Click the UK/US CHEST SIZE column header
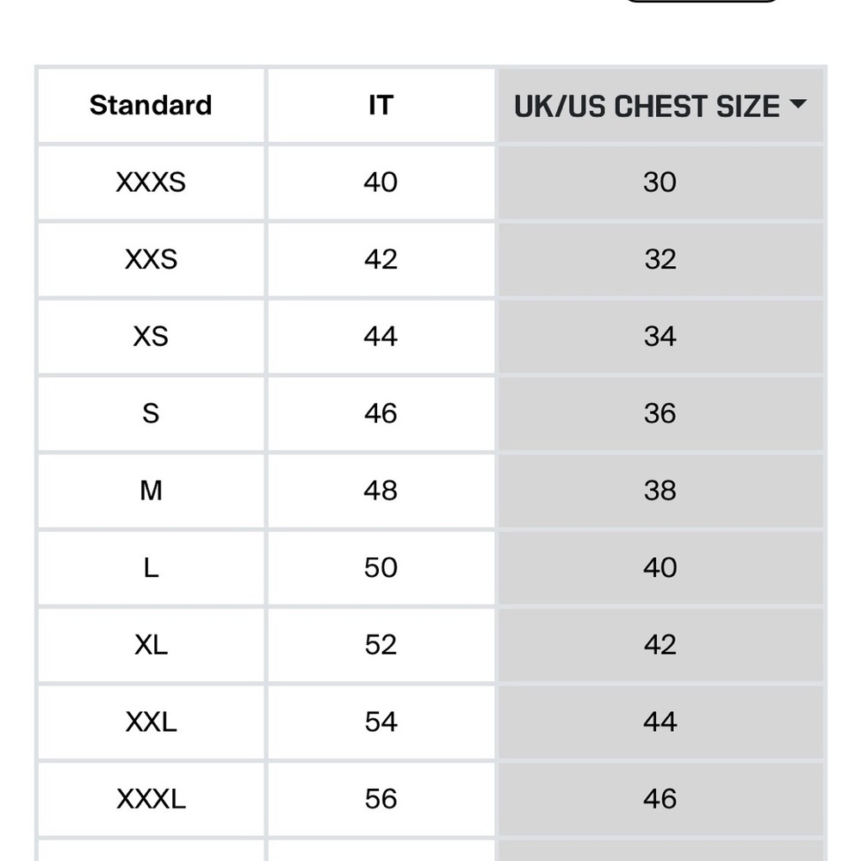861x861 pixels. pyautogui.click(x=660, y=105)
